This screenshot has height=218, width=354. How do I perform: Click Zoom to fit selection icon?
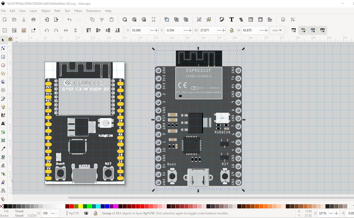pos(125,19)
